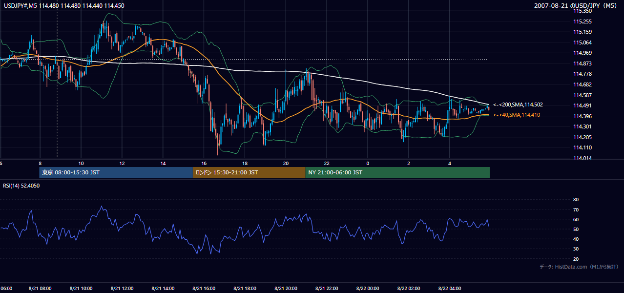Click hour label 12 under price chart
Image resolution: width=624 pixels, height=293 pixels.
pyautogui.click(x=122, y=163)
